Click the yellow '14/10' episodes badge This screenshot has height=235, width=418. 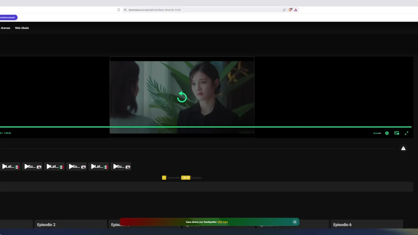tap(185, 178)
